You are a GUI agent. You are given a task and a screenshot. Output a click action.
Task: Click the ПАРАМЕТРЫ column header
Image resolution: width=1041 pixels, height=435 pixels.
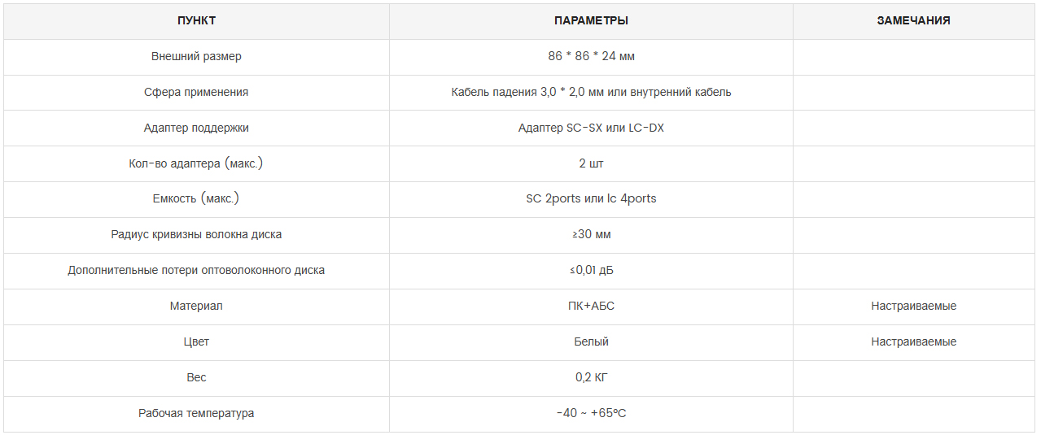click(591, 21)
